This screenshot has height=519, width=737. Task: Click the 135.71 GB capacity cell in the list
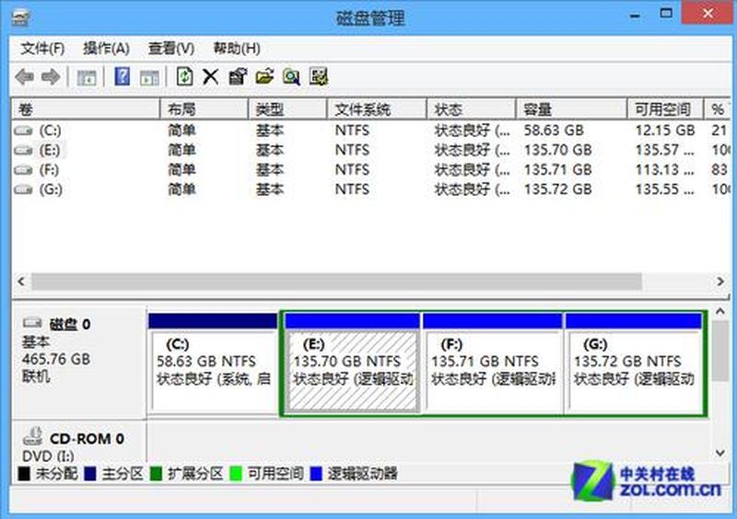pos(557,169)
